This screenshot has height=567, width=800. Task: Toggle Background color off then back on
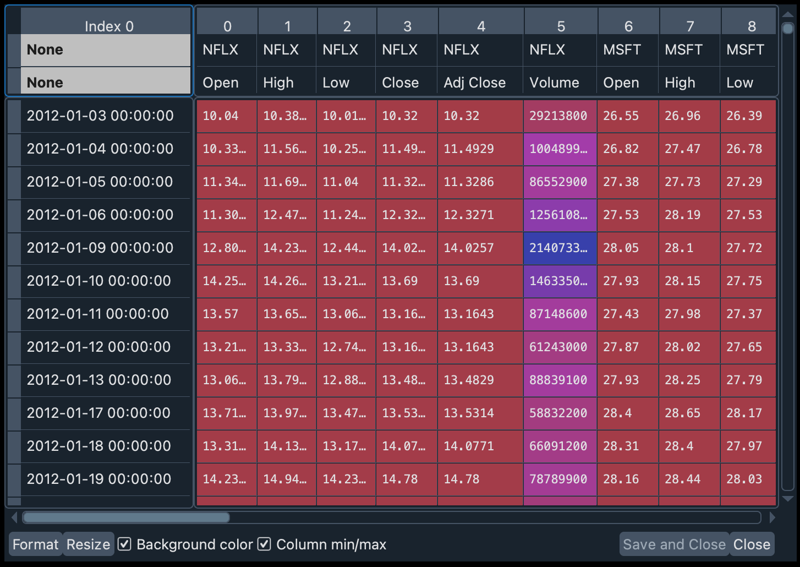(x=125, y=544)
